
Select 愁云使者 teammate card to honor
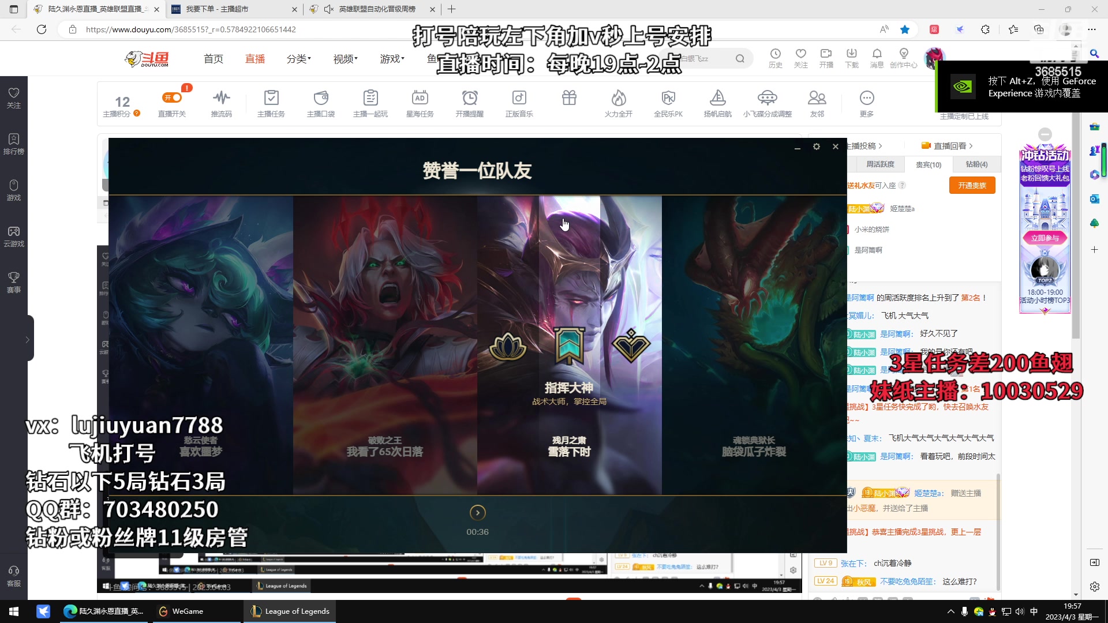(x=201, y=345)
